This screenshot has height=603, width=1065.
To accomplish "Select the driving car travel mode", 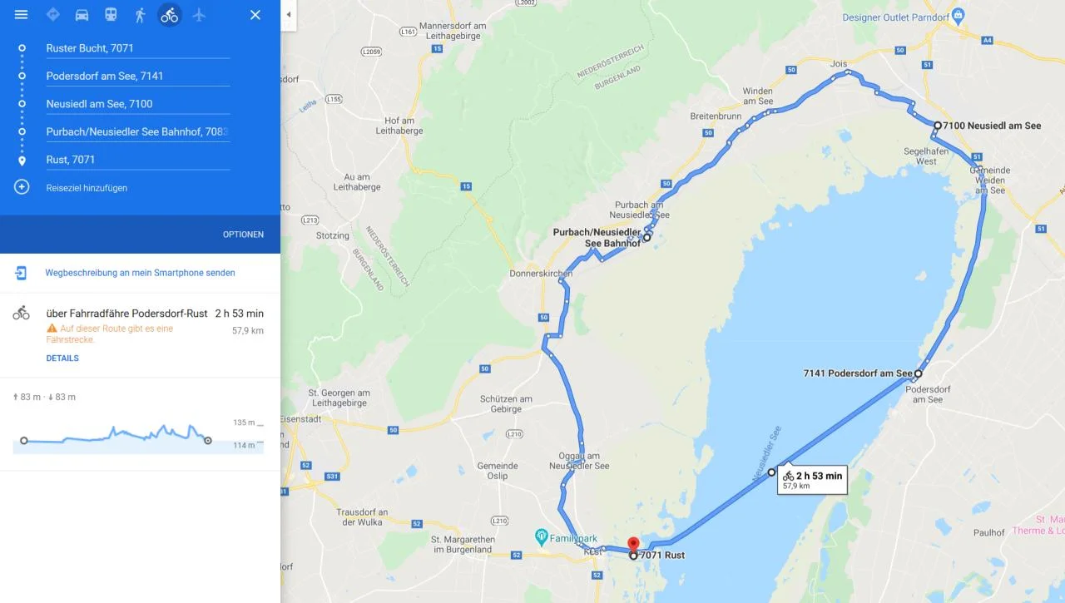I will [x=82, y=15].
